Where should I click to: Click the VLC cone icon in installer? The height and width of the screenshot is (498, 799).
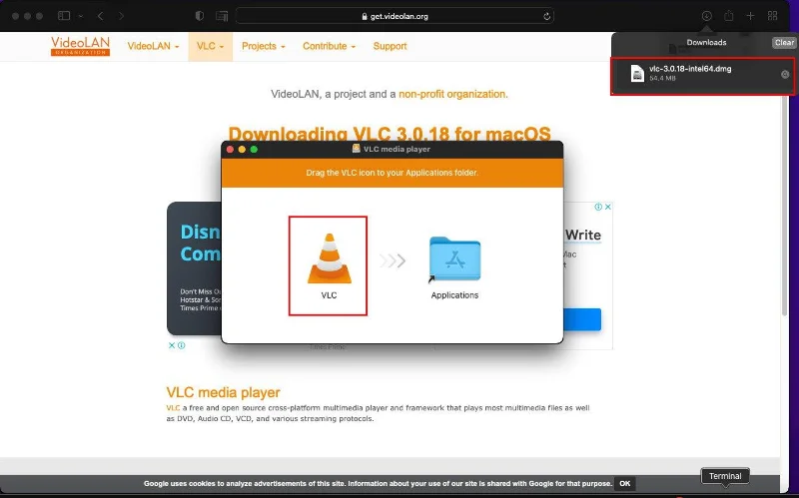[329, 257]
